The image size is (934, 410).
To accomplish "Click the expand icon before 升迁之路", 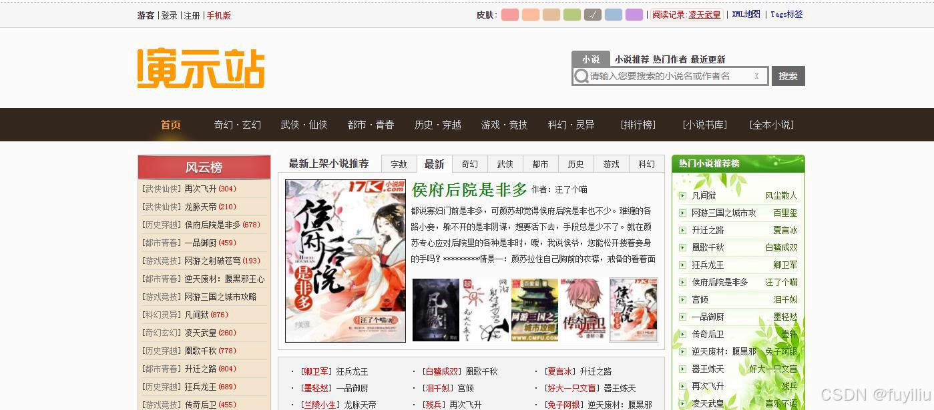I will point(682,229).
